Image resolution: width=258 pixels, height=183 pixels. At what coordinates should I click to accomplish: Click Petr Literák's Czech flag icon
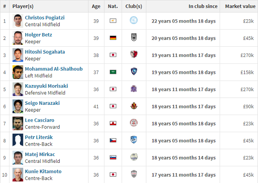click(113, 141)
